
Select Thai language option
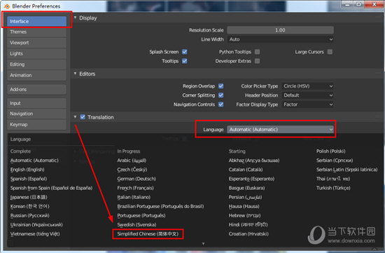point(333,179)
